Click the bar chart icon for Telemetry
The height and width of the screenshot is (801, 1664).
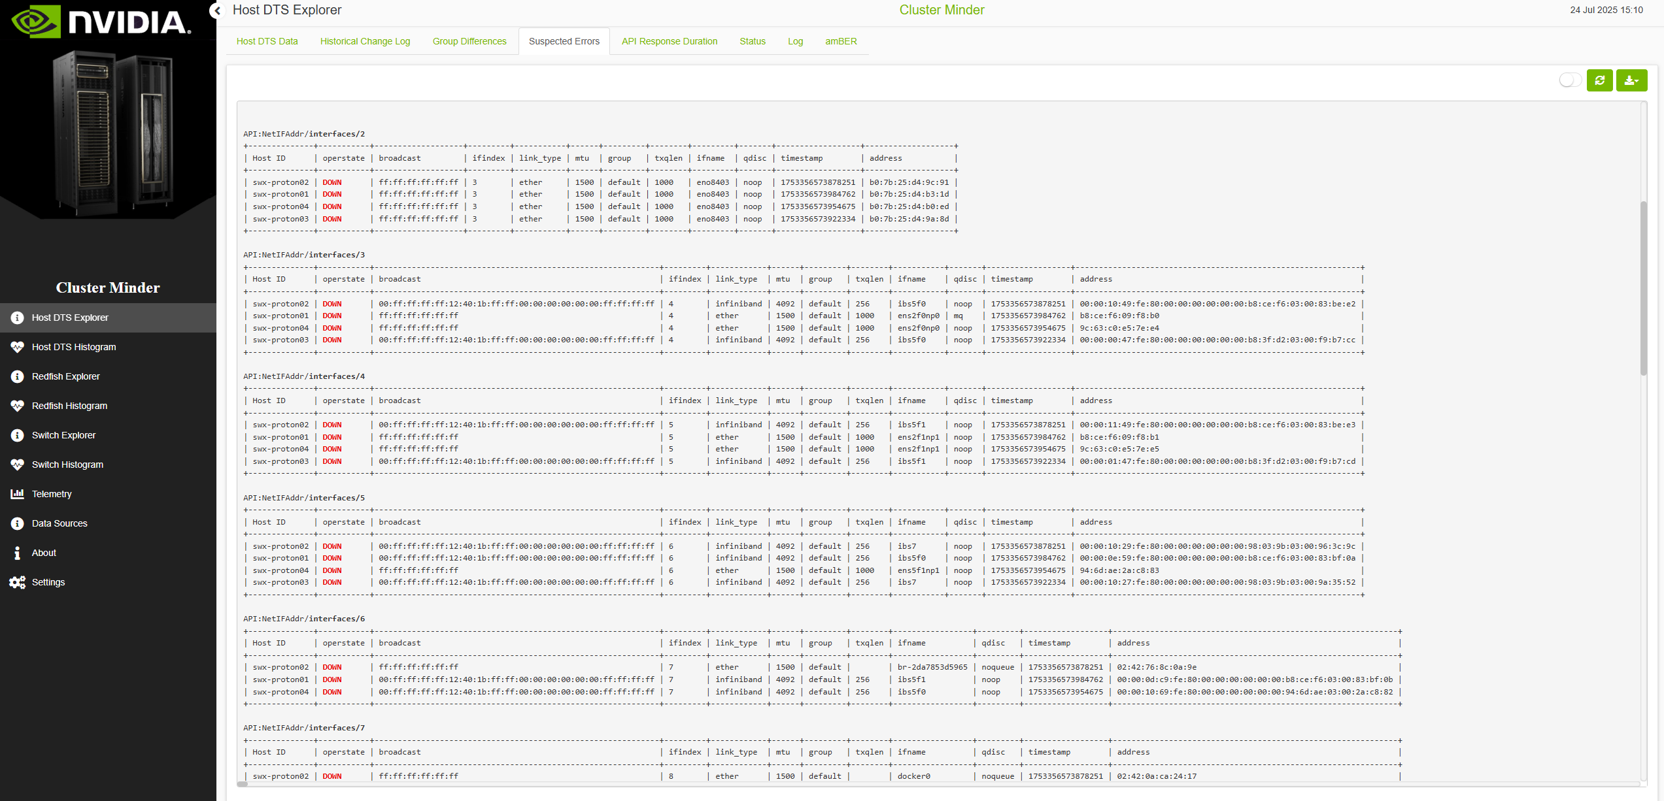[17, 494]
